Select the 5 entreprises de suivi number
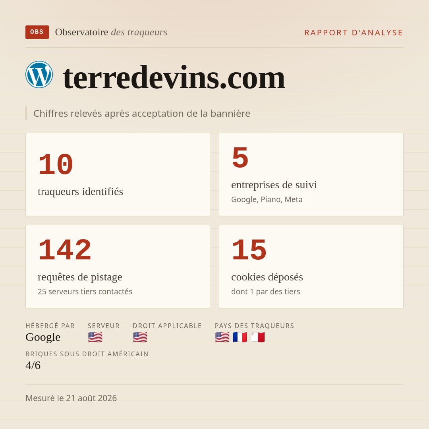Image resolution: width=429 pixels, height=429 pixels. [240, 158]
